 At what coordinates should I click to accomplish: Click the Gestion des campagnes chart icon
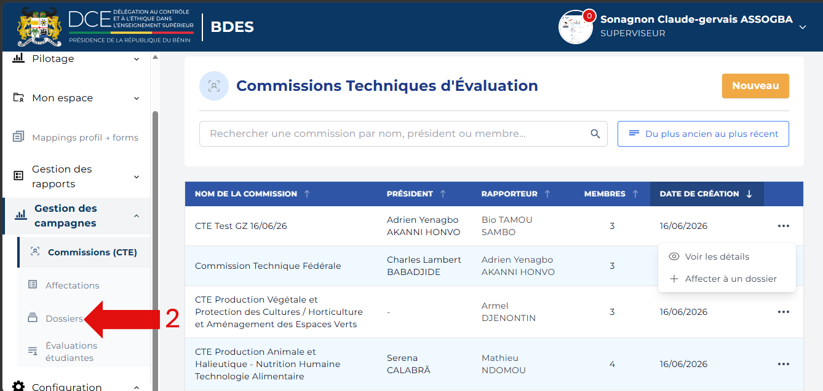tap(22, 215)
